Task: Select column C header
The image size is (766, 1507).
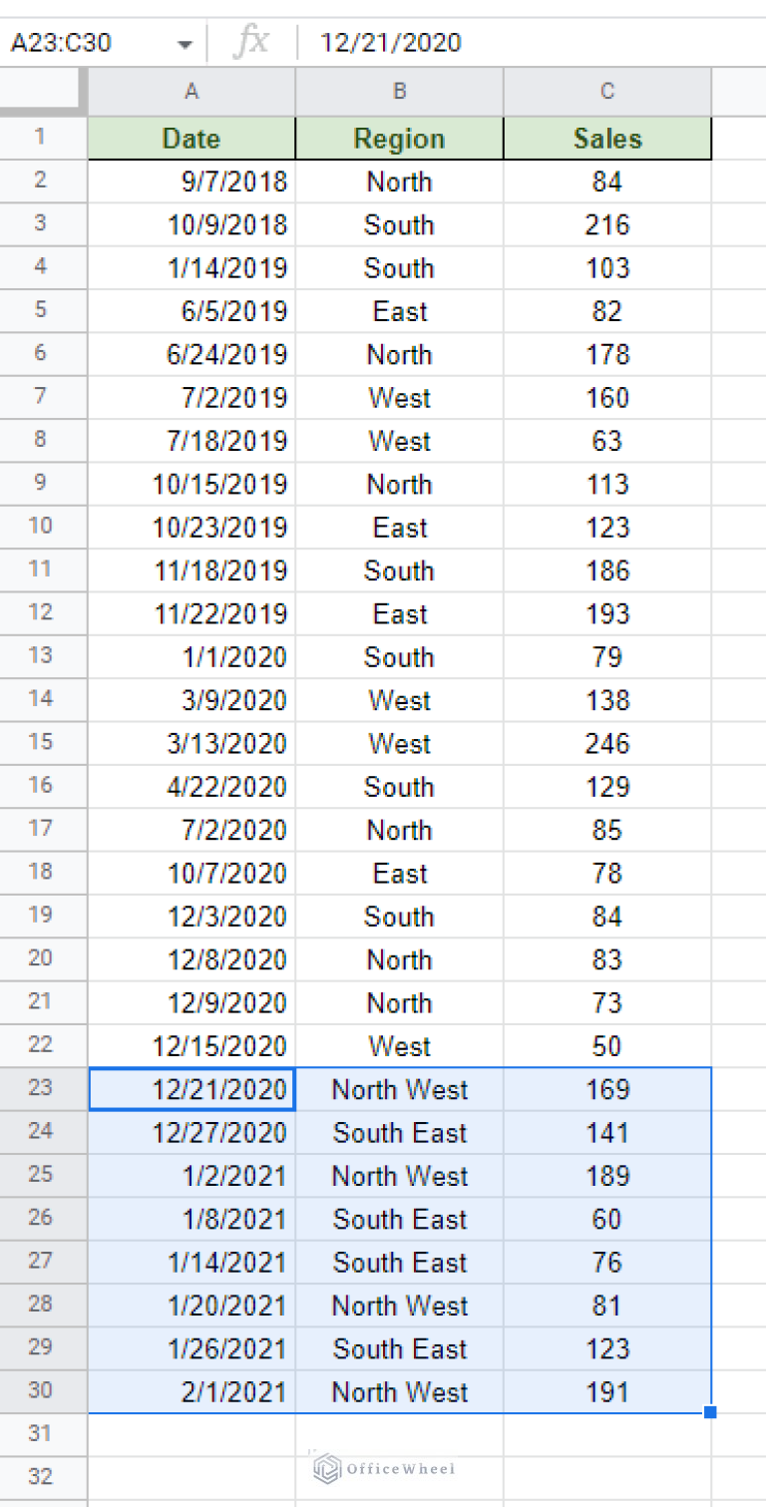Action: click(607, 92)
